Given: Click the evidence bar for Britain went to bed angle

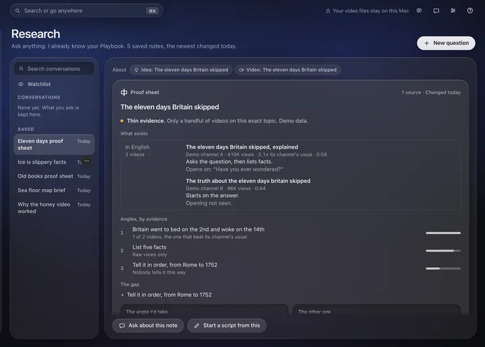Looking at the screenshot, I should pos(443,233).
